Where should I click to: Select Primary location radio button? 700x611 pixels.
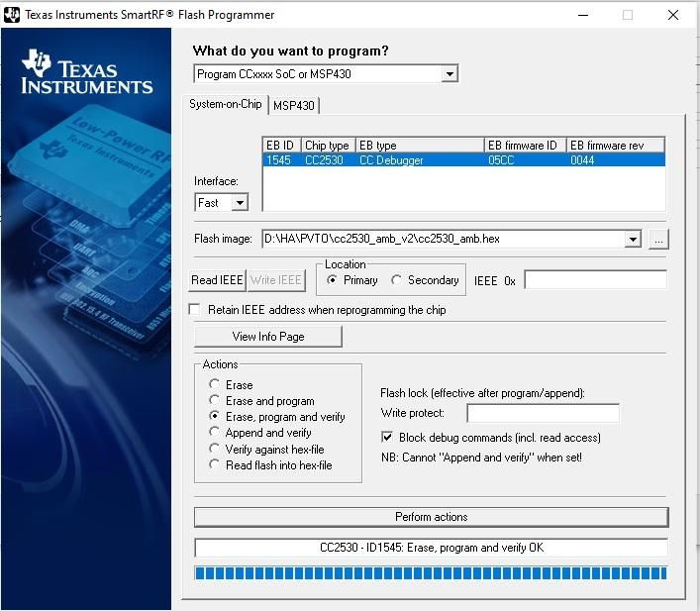(x=332, y=280)
